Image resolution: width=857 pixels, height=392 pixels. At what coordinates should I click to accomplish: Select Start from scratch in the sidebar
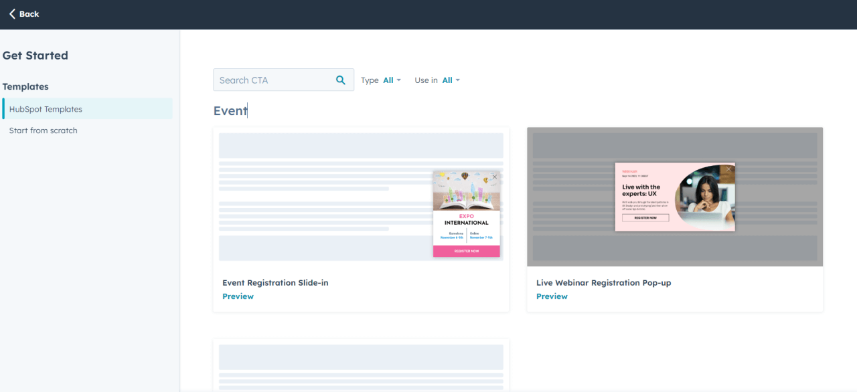43,130
